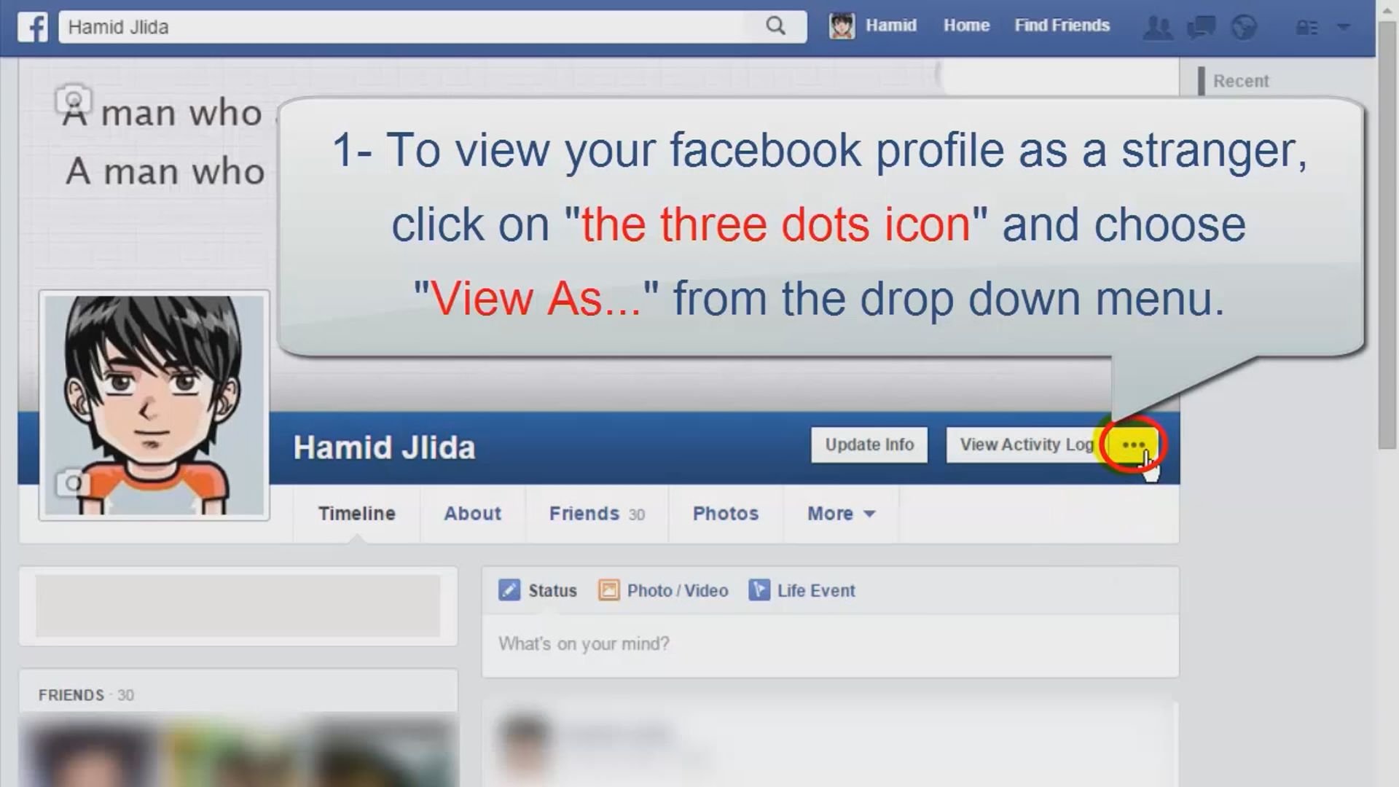
Task: Click the Photo / Video icon
Action: [x=609, y=590]
